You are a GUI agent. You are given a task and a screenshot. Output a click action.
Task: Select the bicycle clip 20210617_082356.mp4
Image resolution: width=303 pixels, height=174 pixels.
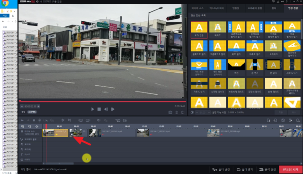tap(243, 133)
